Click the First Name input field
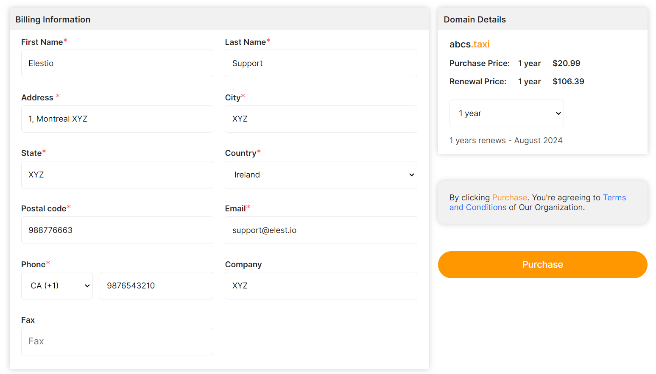 click(117, 64)
